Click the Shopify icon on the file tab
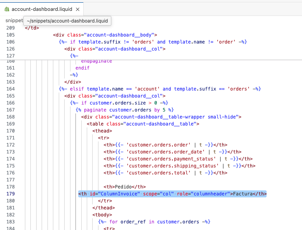 [x=7, y=9]
